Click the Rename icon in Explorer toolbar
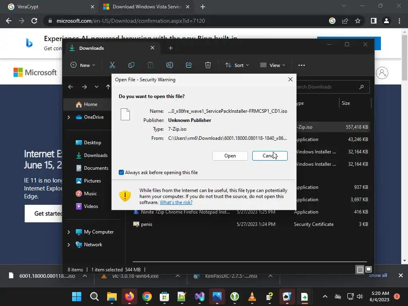 (x=170, y=65)
